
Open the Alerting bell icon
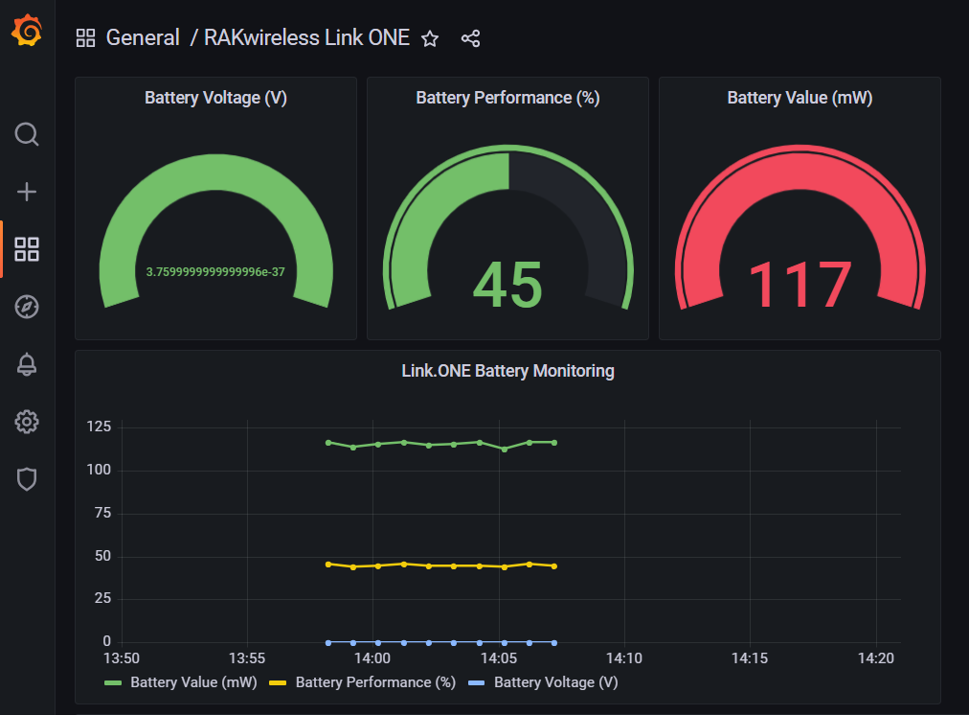(27, 364)
